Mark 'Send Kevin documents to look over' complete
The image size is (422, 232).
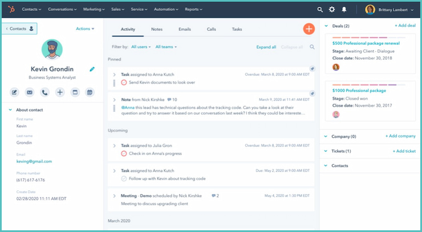(x=124, y=83)
